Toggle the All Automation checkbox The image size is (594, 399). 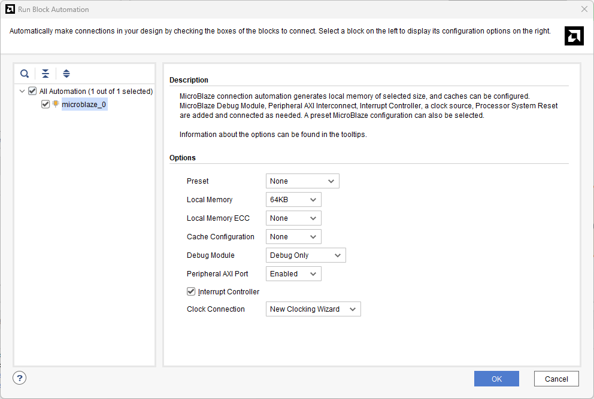[x=32, y=92]
